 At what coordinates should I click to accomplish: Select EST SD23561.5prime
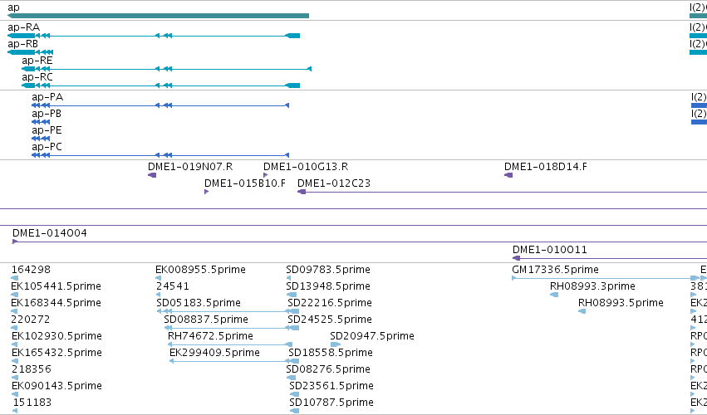(x=294, y=394)
